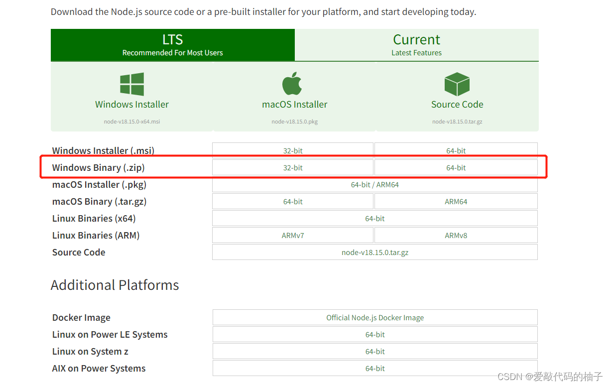Viewport: 610px width, 386px height.
Task: Click the Linux Binaries (x64) row label
Action: (94, 219)
